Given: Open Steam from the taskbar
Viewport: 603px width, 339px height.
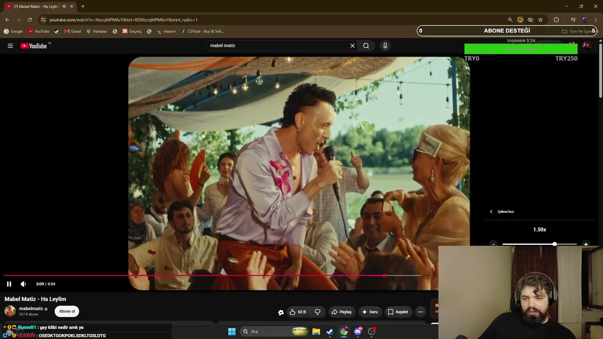Looking at the screenshot, I should coord(330,331).
